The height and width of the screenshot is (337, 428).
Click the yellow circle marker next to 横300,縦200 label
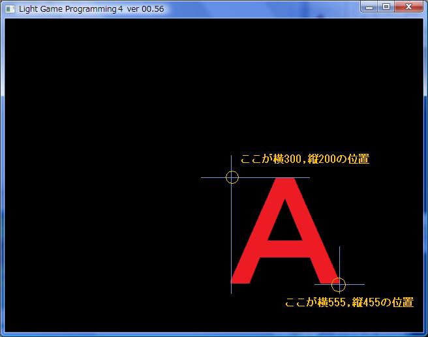click(232, 177)
